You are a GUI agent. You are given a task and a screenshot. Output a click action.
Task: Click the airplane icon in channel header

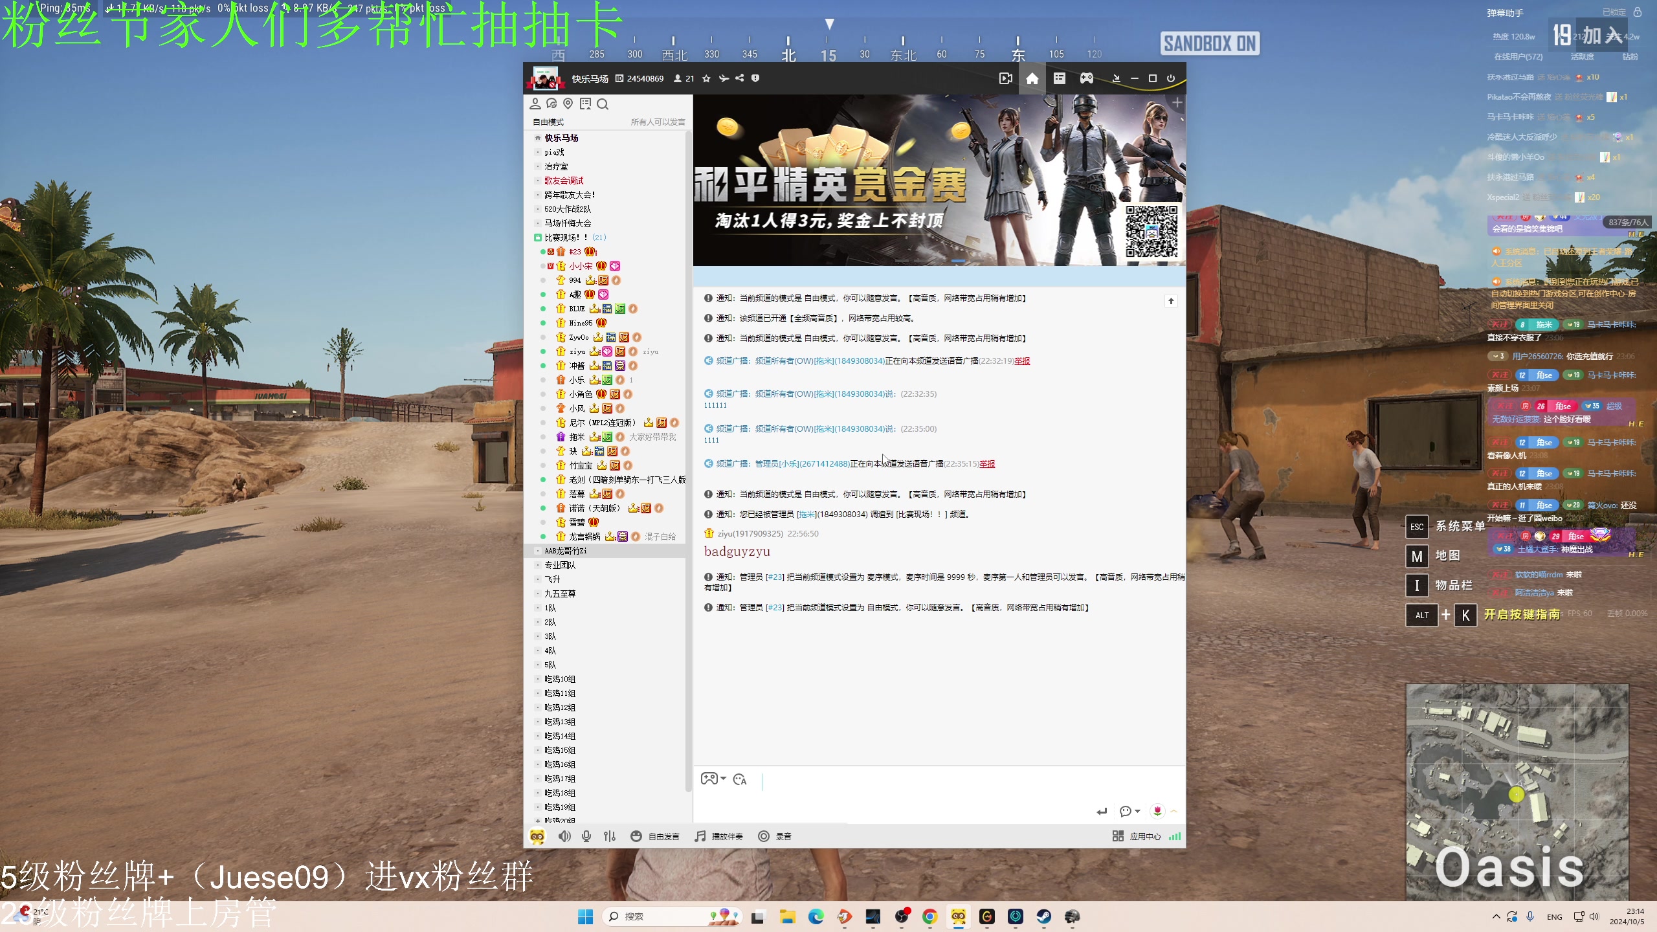(723, 78)
